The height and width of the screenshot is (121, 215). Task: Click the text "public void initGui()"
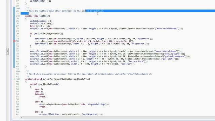point(38,16)
